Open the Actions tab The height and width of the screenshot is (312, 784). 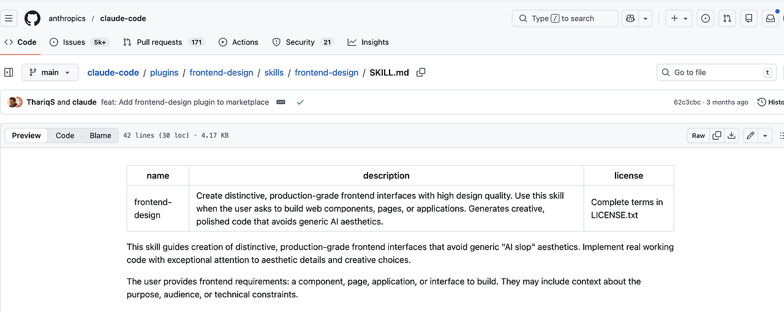pyautogui.click(x=238, y=42)
